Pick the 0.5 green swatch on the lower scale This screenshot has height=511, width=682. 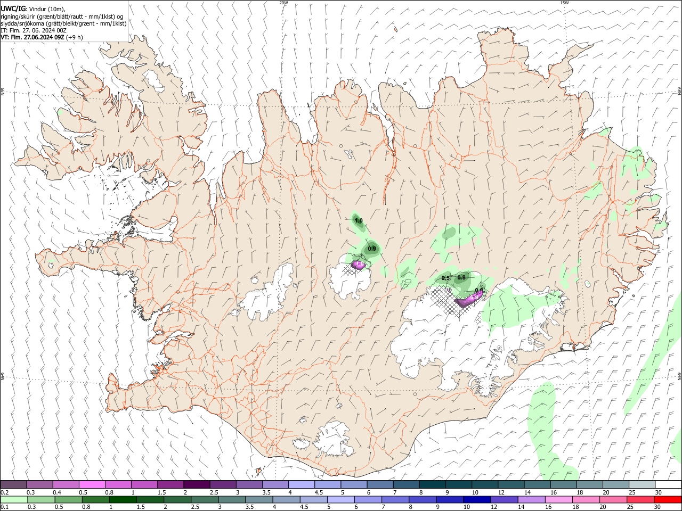(68, 500)
